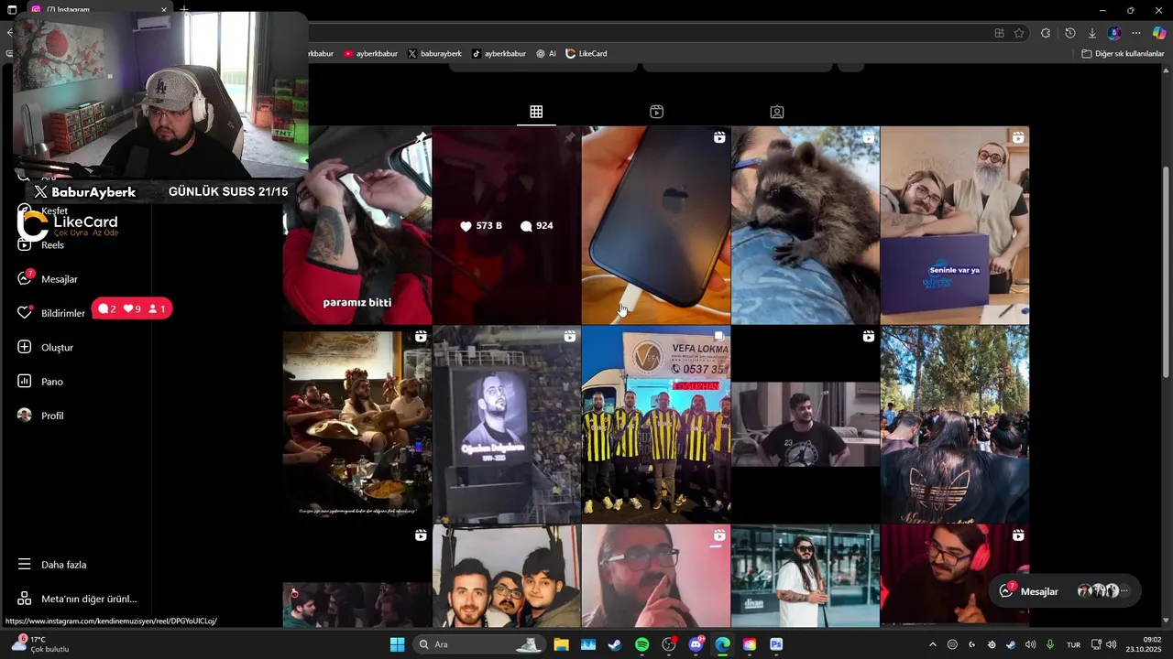Viewport: 1173px width, 659px height.
Task: Open the man shushing reel thumbnail
Action: (656, 576)
